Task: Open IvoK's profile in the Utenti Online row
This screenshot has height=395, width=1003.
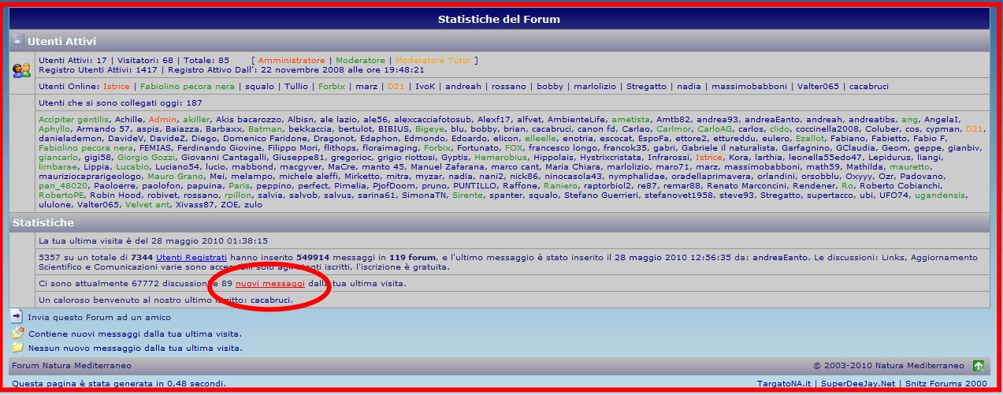Action: tap(425, 86)
